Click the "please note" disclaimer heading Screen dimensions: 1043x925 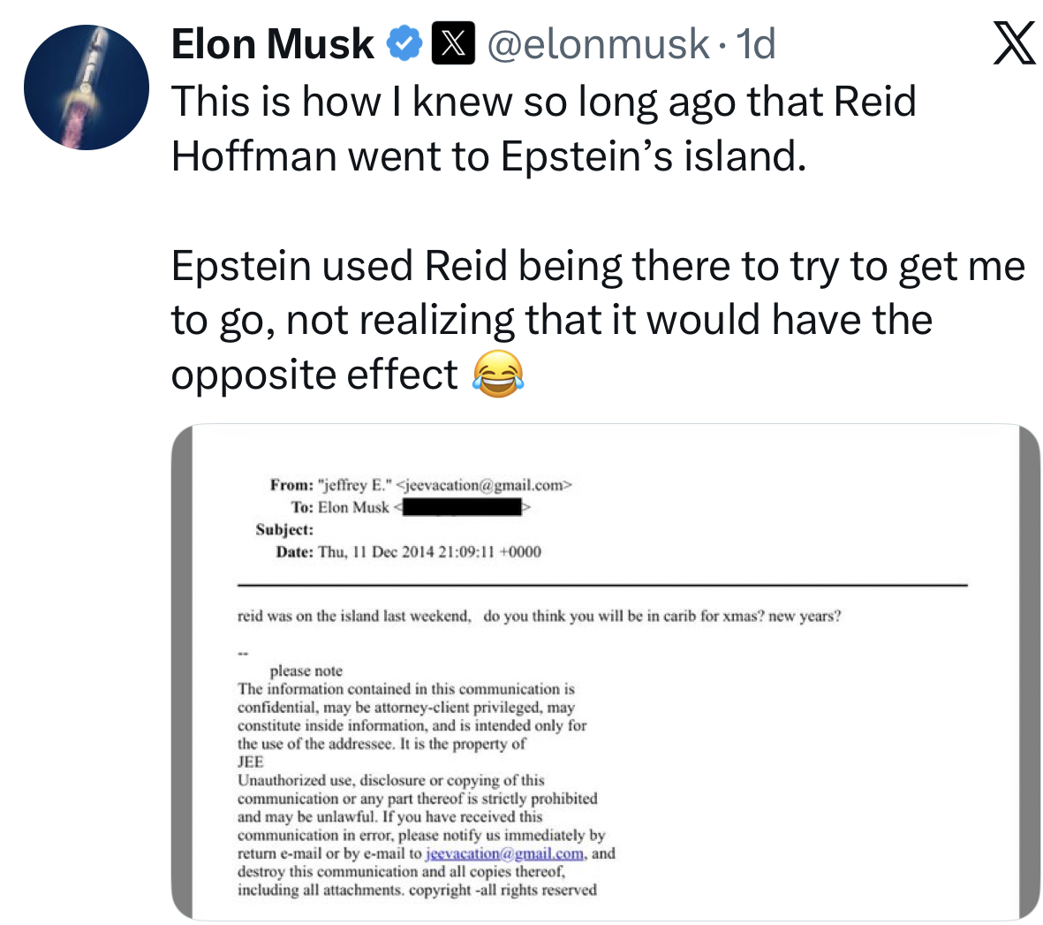306,671
